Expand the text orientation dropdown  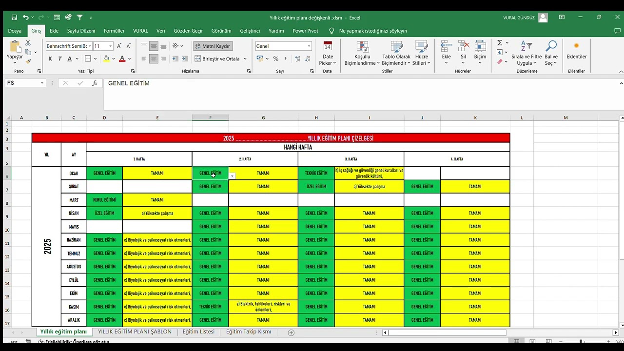click(x=182, y=46)
